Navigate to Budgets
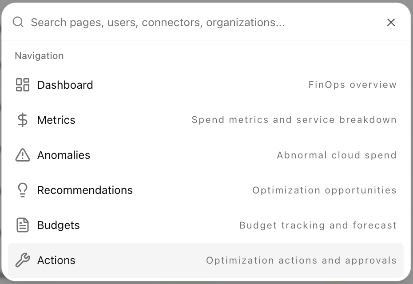Viewport: 413px width, 284px height. tap(59, 225)
